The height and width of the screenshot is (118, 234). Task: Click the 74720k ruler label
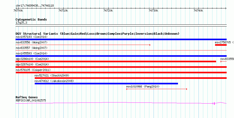(x=108, y=11)
